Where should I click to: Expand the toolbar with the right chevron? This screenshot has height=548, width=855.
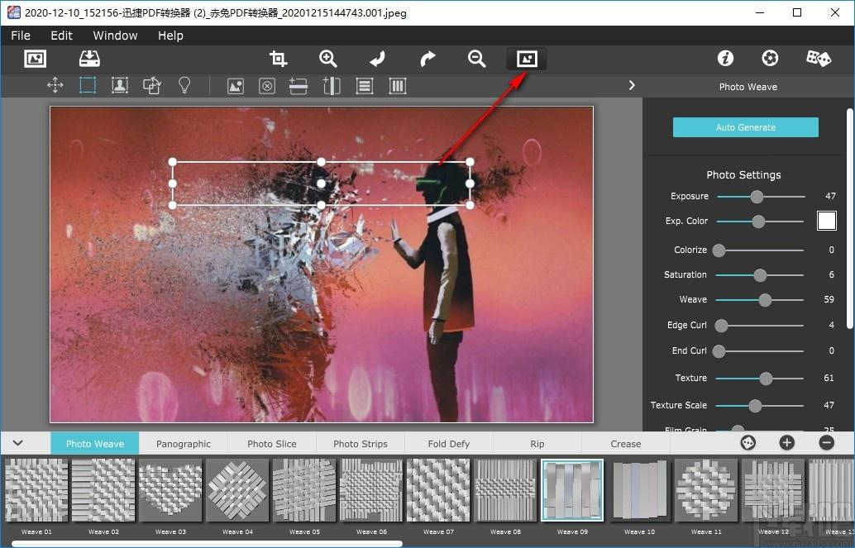[x=632, y=86]
